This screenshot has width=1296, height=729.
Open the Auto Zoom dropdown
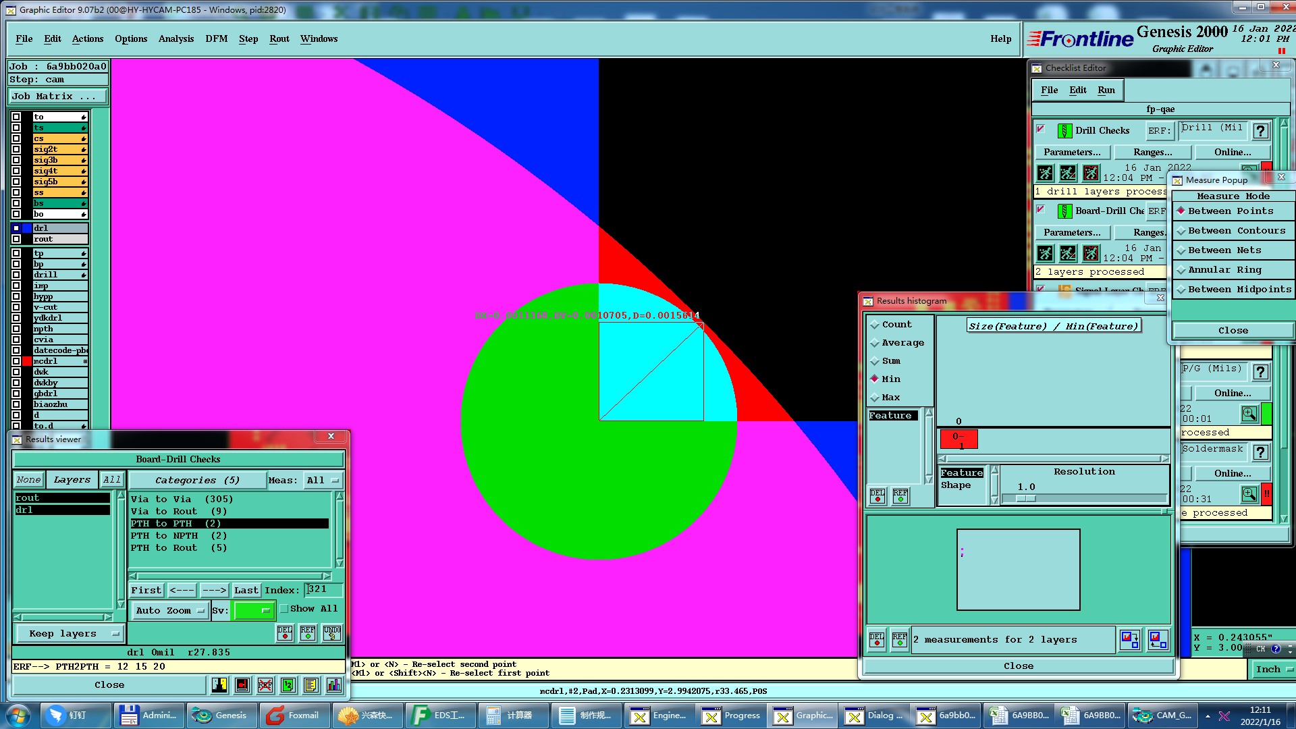170,611
